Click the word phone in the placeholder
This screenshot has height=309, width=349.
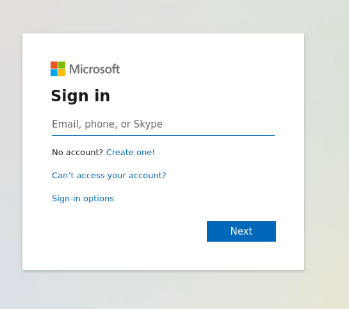(x=101, y=124)
